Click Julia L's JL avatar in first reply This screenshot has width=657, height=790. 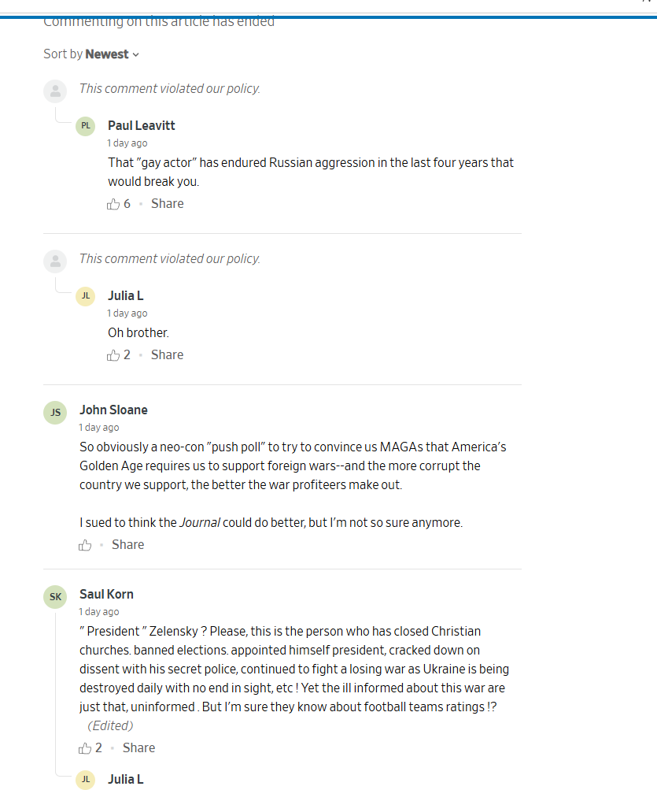85,296
